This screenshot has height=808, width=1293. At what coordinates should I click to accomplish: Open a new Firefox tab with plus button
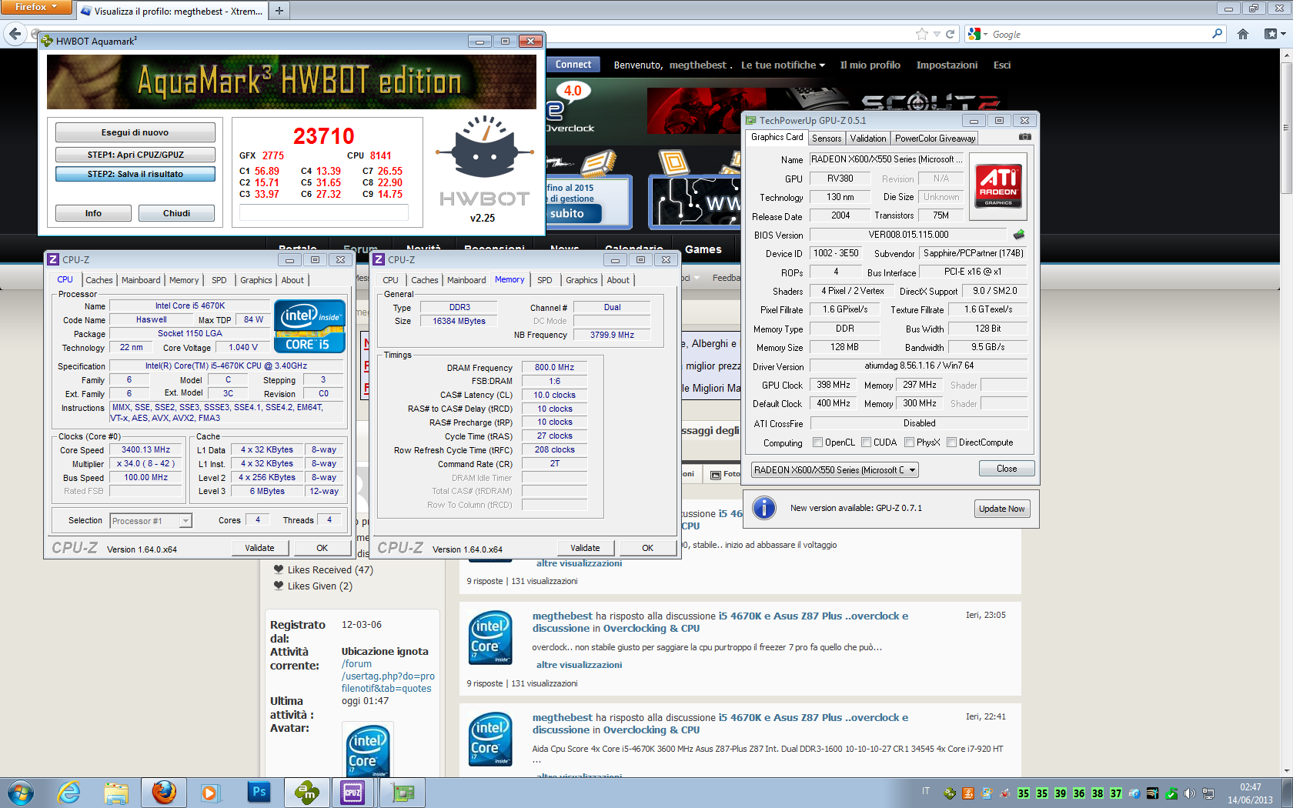(x=279, y=11)
